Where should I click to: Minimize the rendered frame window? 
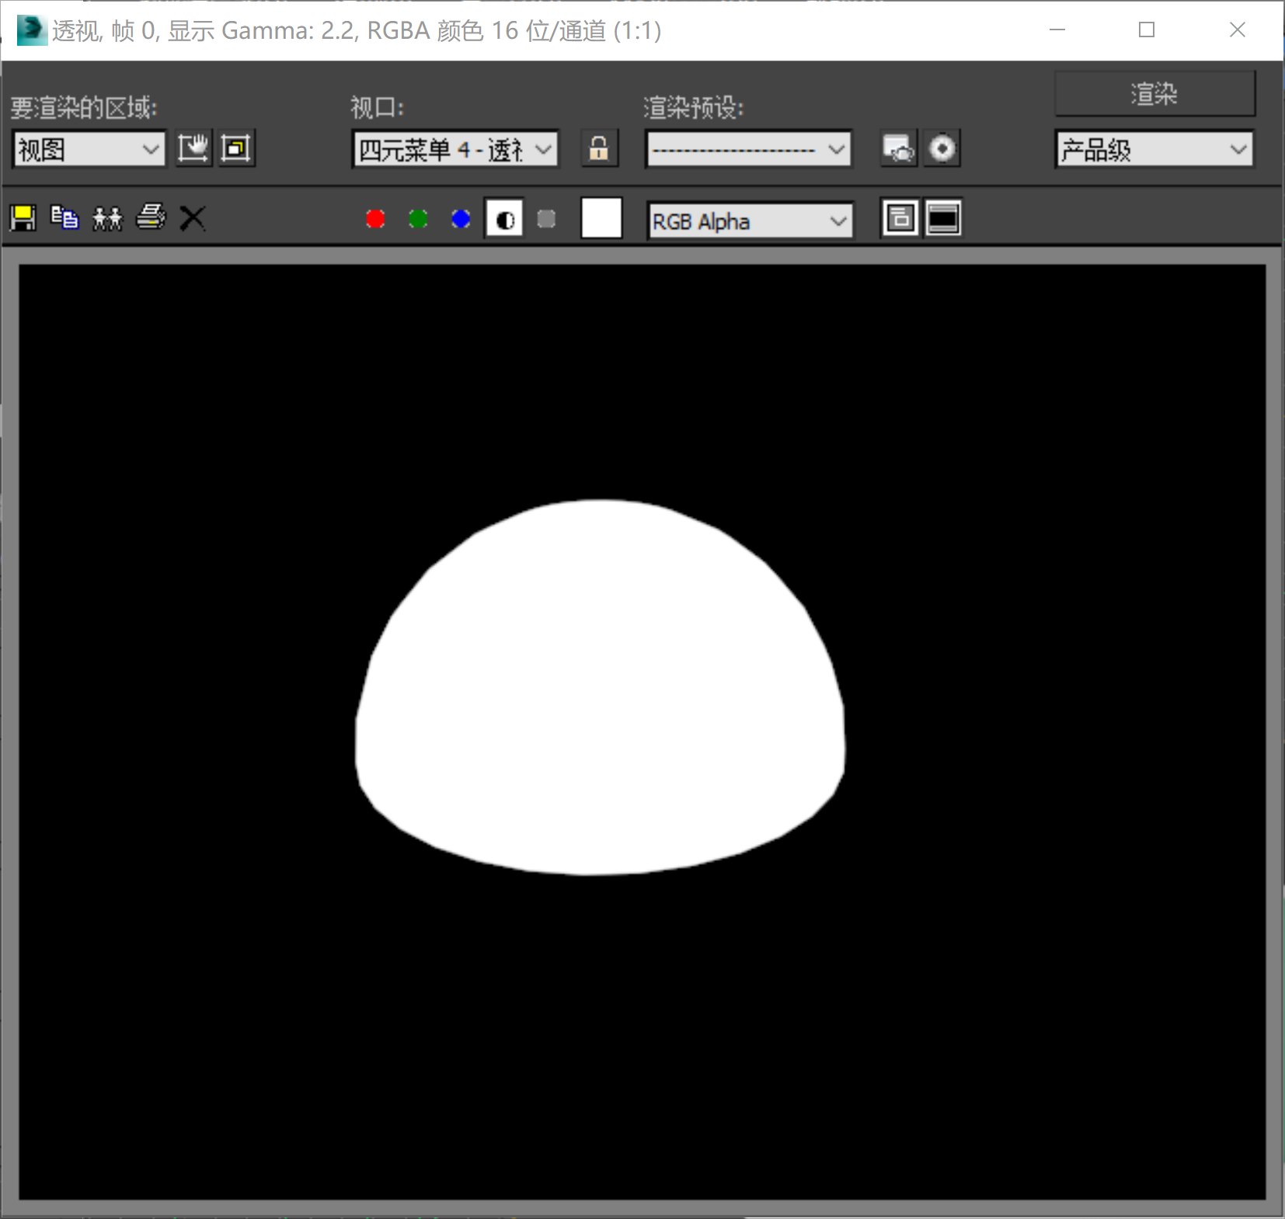click(1057, 30)
